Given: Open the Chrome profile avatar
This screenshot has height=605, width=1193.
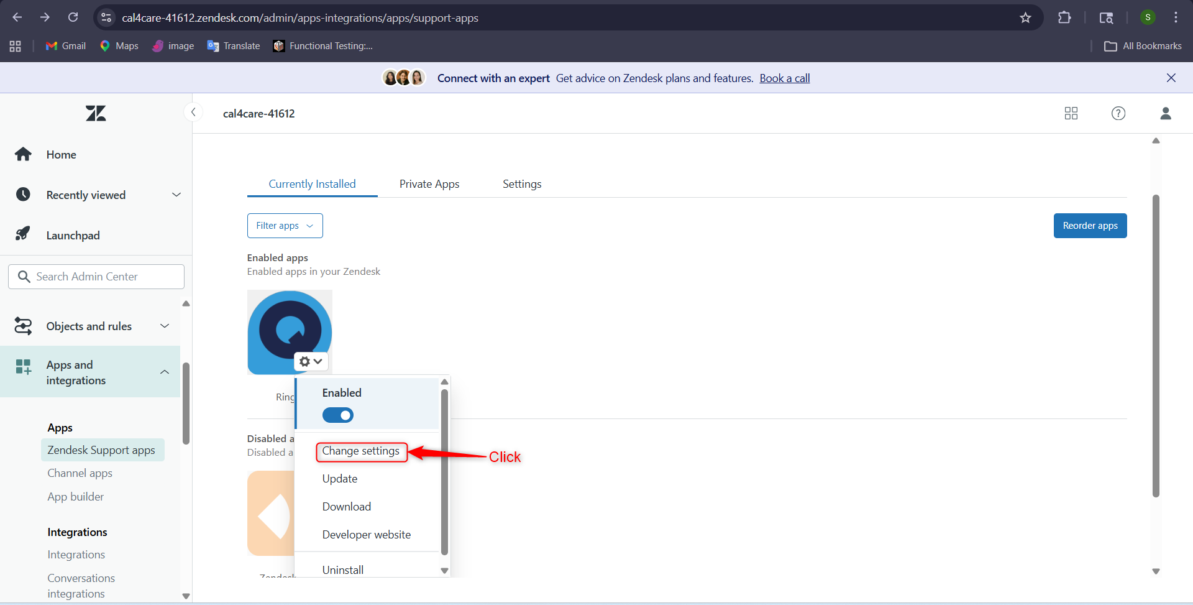Looking at the screenshot, I should point(1148,17).
